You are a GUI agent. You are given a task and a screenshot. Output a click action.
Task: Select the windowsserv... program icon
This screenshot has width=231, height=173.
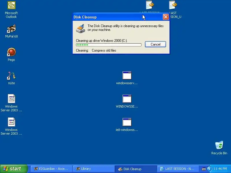(x=127, y=78)
